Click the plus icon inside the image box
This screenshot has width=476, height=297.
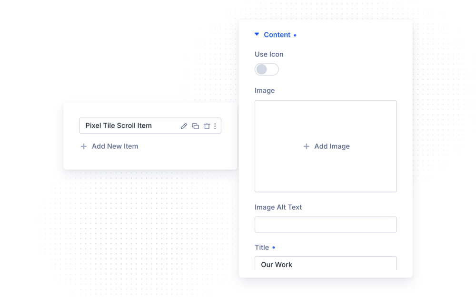point(306,146)
